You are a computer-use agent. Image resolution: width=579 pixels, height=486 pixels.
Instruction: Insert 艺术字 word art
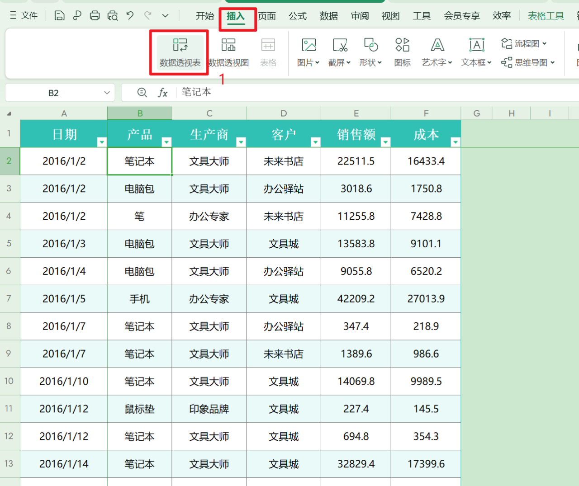click(x=437, y=52)
